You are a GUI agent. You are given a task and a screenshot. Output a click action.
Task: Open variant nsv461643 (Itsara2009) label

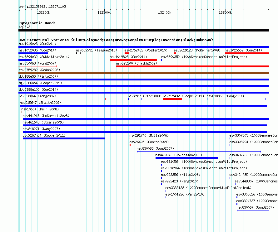click(43, 122)
